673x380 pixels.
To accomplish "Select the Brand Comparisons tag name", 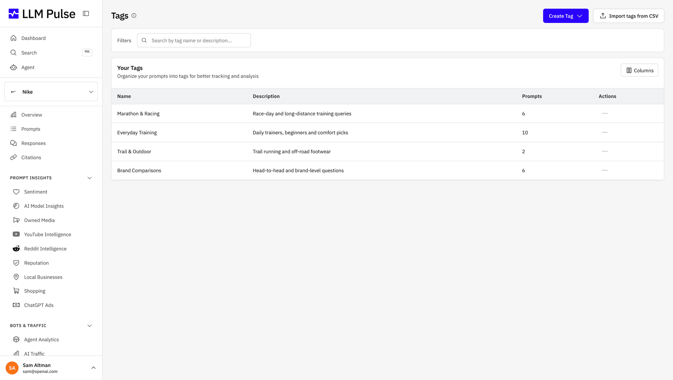I will coord(139,171).
